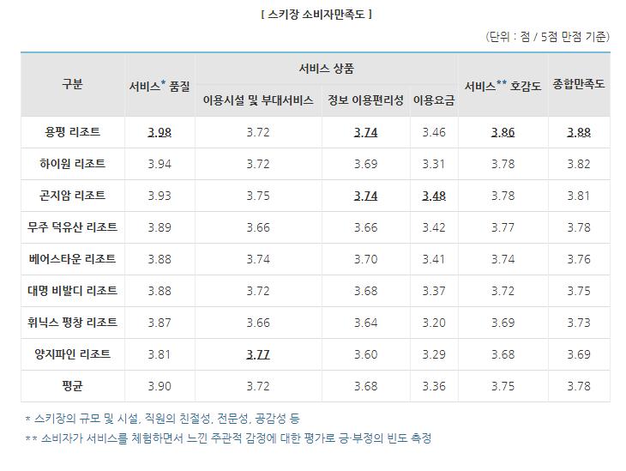Click the table title 스키장 소비자만족도

316,15
